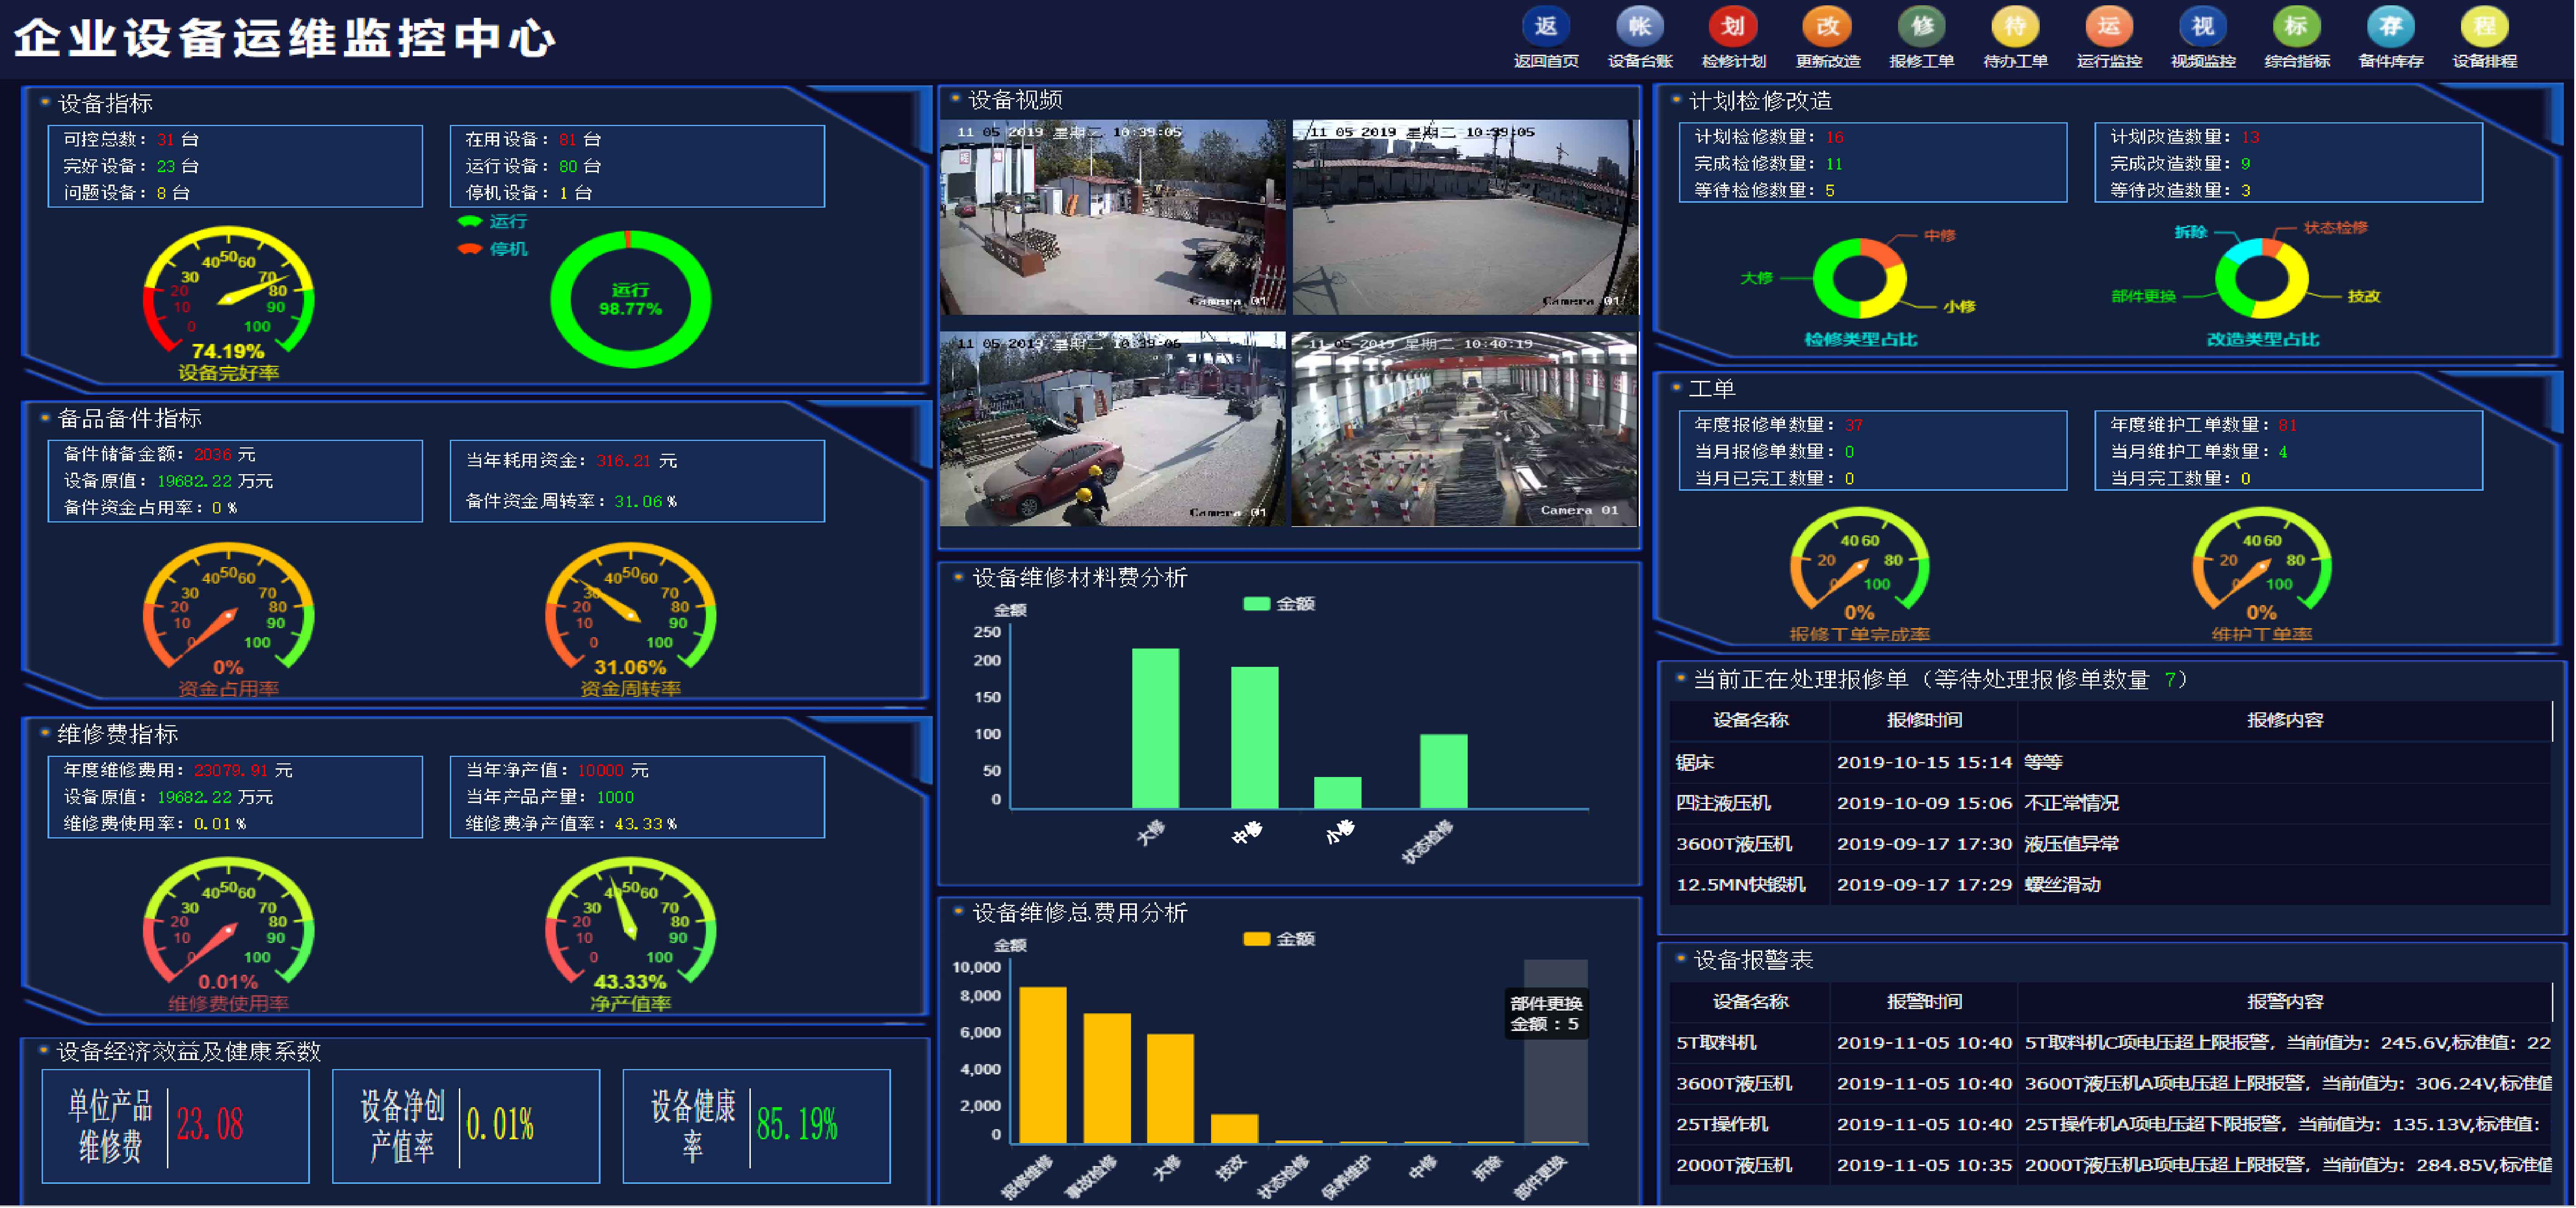This screenshot has width=2576, height=1208.
Task: Click the 设备净创产值率 0.01% card
Action: click(466, 1126)
